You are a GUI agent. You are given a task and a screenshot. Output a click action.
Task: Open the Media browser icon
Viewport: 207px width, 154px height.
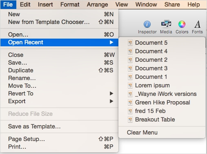[166, 24]
